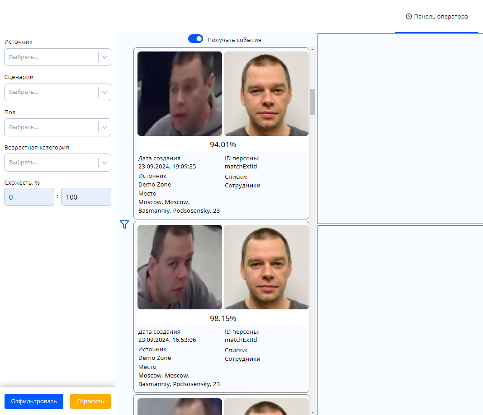This screenshot has width=483, height=415.
Task: Open reference photo in the 98.15% event
Action: (266, 267)
